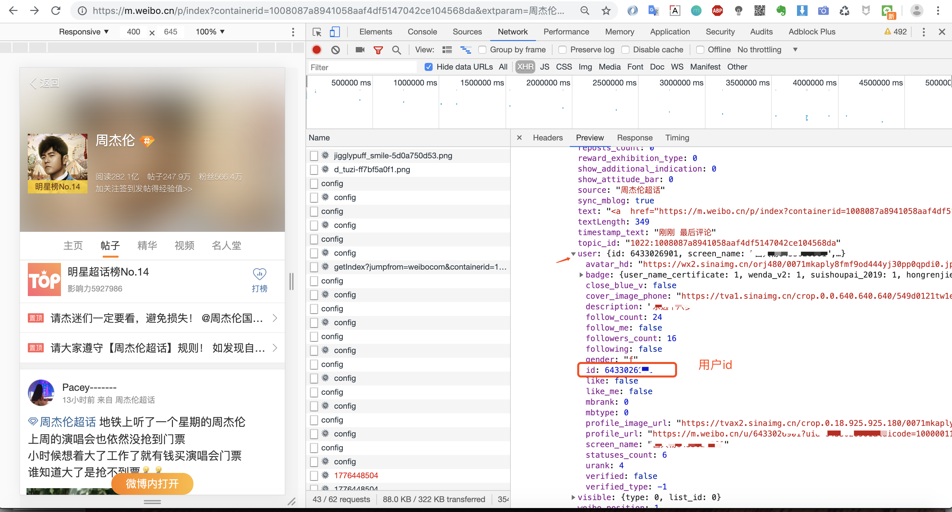Viewport: 952px width, 512px height.
Task: Click the Google Translate extension icon
Action: pyautogui.click(x=654, y=11)
